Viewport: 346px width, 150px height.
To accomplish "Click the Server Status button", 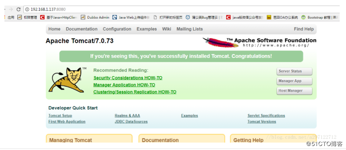I will click(294, 71).
